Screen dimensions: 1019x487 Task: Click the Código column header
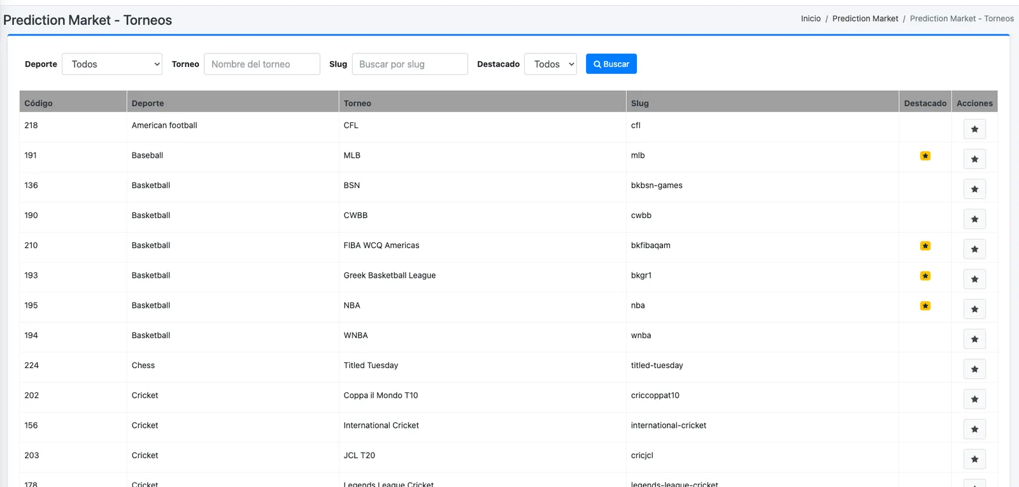point(73,102)
